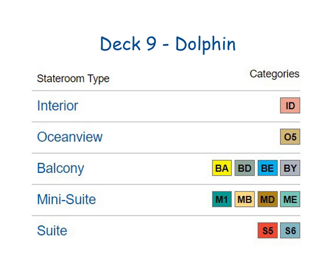Image resolution: width=335 pixels, height=264 pixels.
Task: Click the Categories column header
Action: click(275, 74)
